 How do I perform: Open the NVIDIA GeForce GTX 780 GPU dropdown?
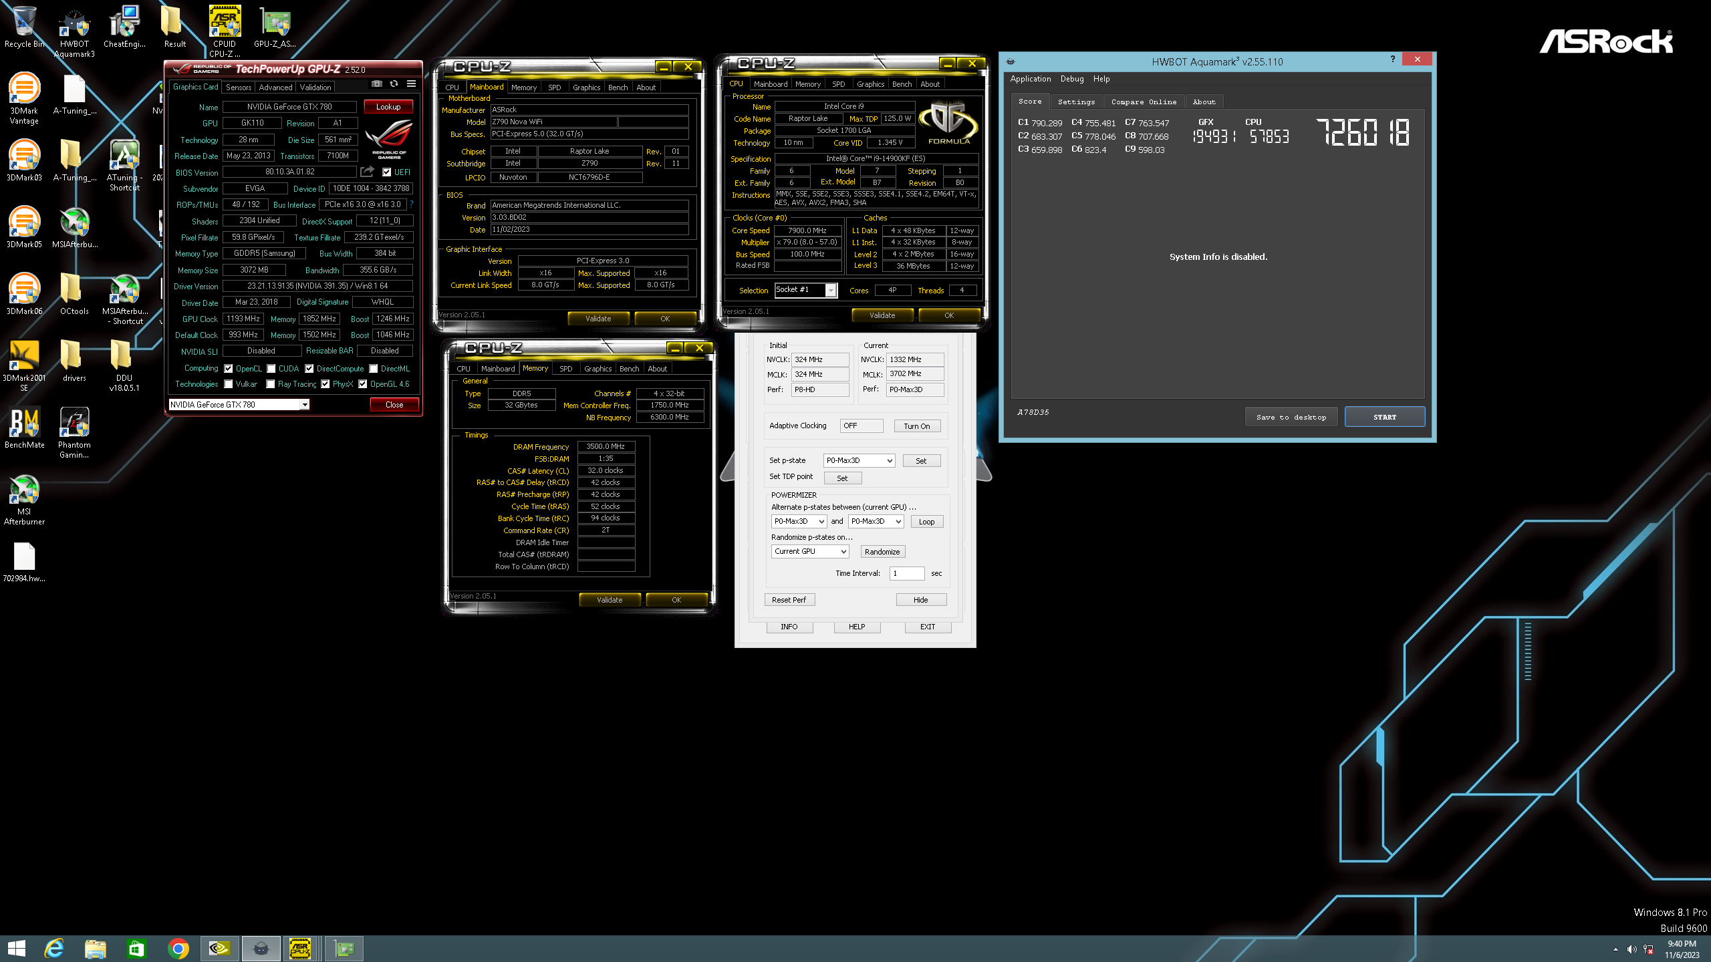(239, 404)
